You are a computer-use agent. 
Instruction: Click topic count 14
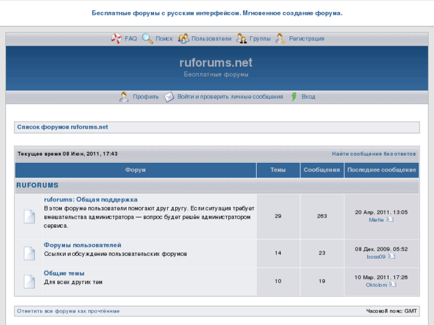click(x=278, y=253)
